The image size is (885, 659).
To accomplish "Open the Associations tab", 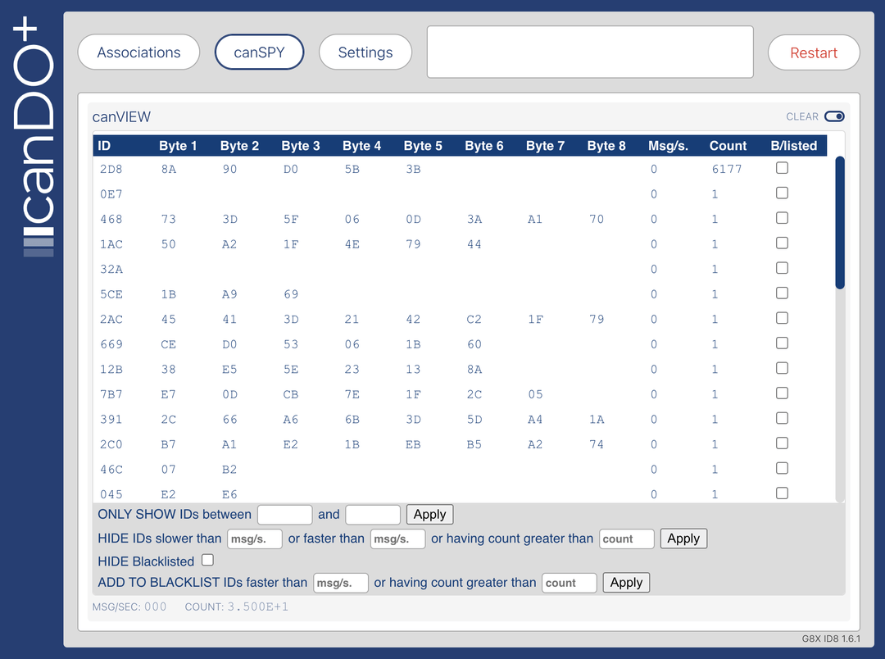I will [138, 52].
